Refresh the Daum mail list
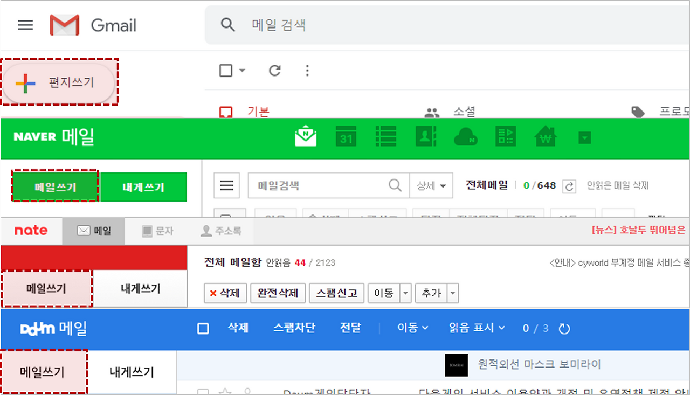 coord(564,329)
